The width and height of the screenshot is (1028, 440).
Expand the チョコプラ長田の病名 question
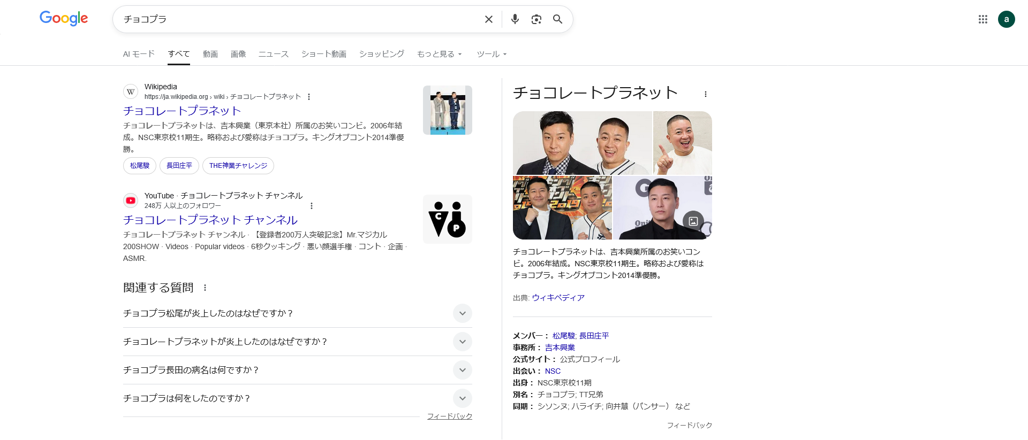pyautogui.click(x=462, y=370)
